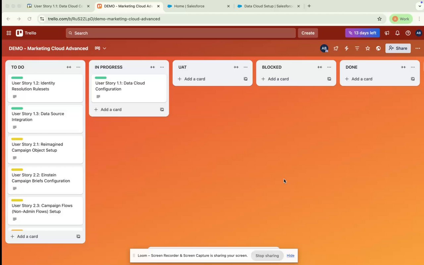Open the rocket Power-Ups icon
This screenshot has height=265, width=424.
tap(336, 48)
